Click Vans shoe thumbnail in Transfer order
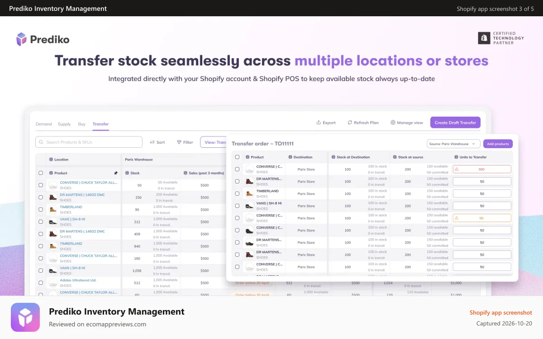Viewport: 543px width, 339px height. 249,206
